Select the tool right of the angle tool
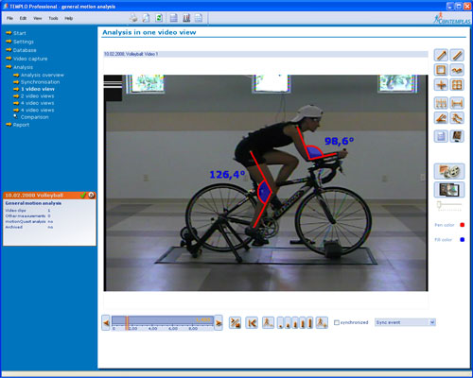 (457, 118)
